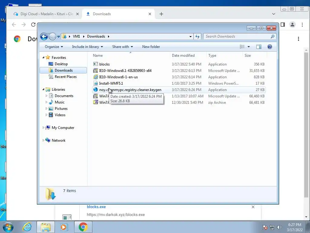Sort files by Size column header
Screen dimensions: 310x233
(254, 56)
